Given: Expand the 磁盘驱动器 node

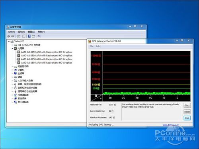Looking at the screenshot, I should (x=12, y=66).
